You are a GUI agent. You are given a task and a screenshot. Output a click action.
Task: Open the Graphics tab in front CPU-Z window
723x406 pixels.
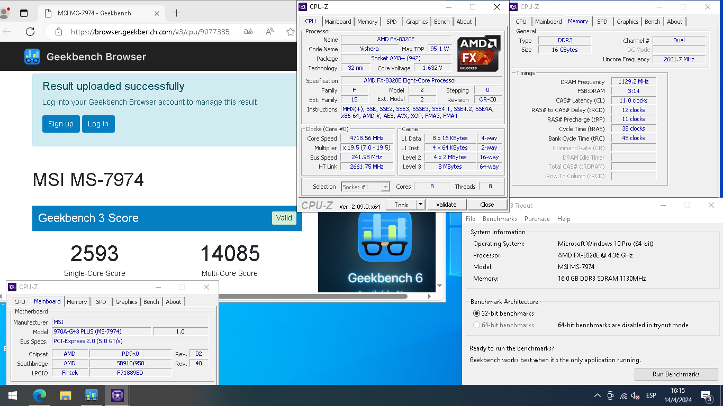417,22
